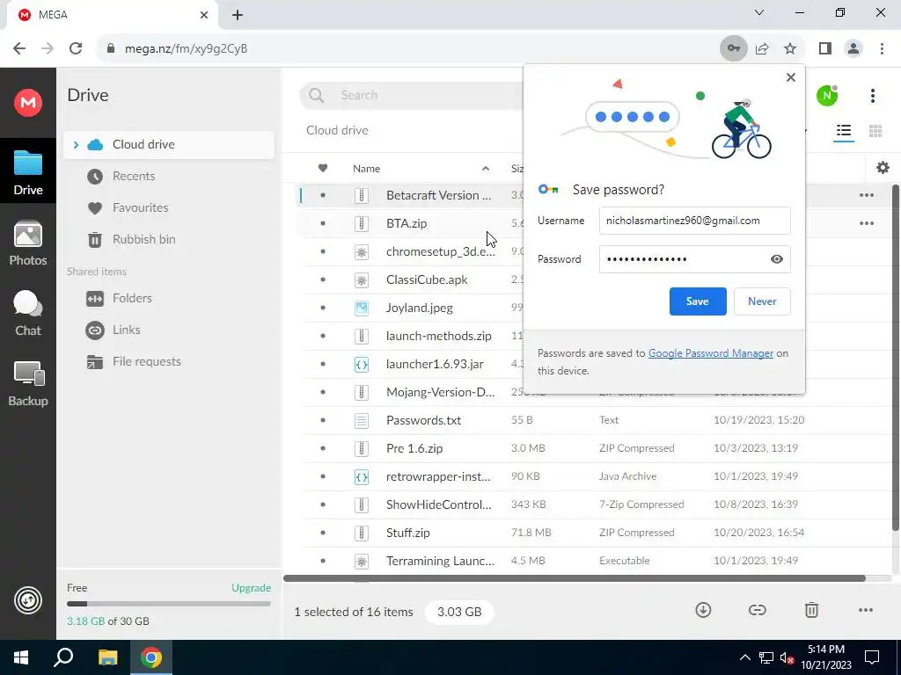901x675 pixels.
Task: Open the Chrome profile icon
Action: [853, 48]
